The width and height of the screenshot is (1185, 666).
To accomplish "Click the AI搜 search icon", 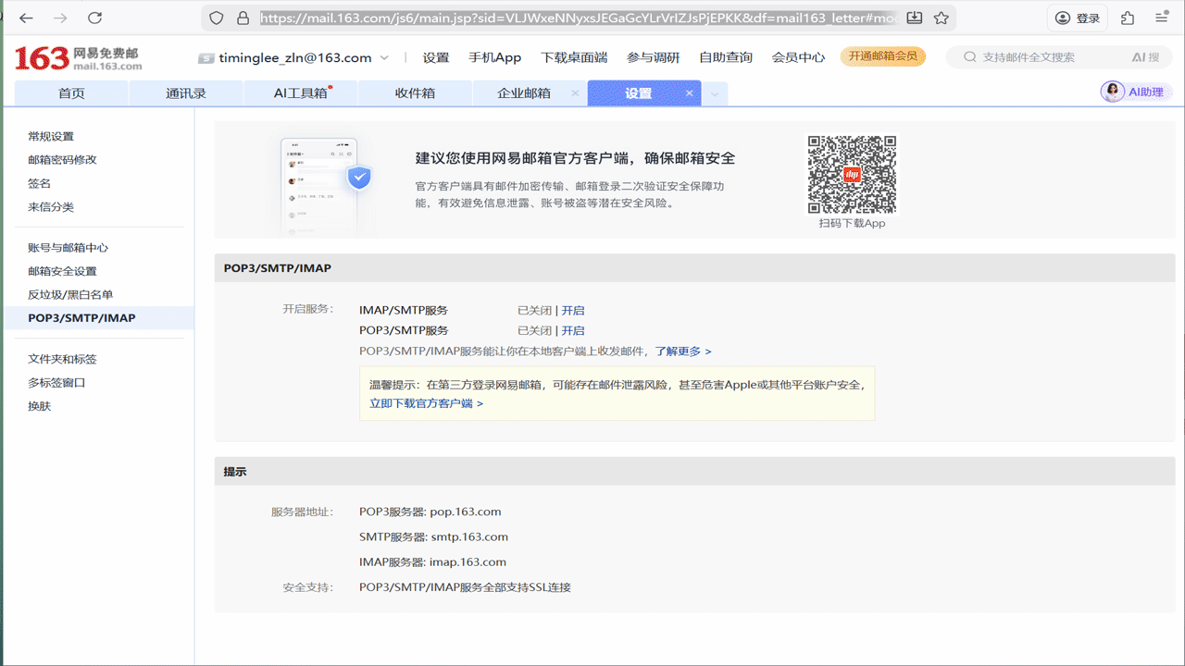I will 1145,57.
